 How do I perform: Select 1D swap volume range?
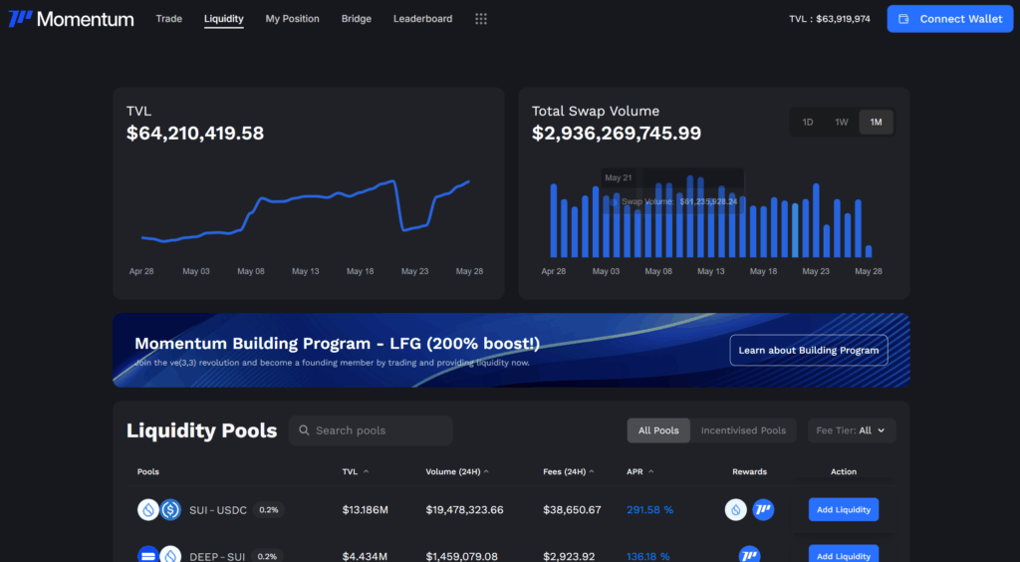pyautogui.click(x=807, y=123)
